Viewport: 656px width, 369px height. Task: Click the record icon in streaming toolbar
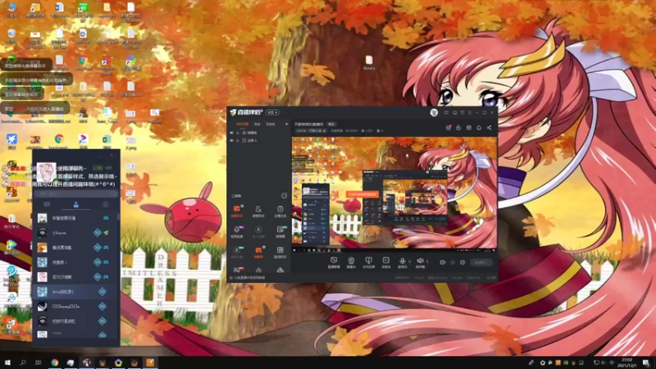pyautogui.click(x=443, y=262)
